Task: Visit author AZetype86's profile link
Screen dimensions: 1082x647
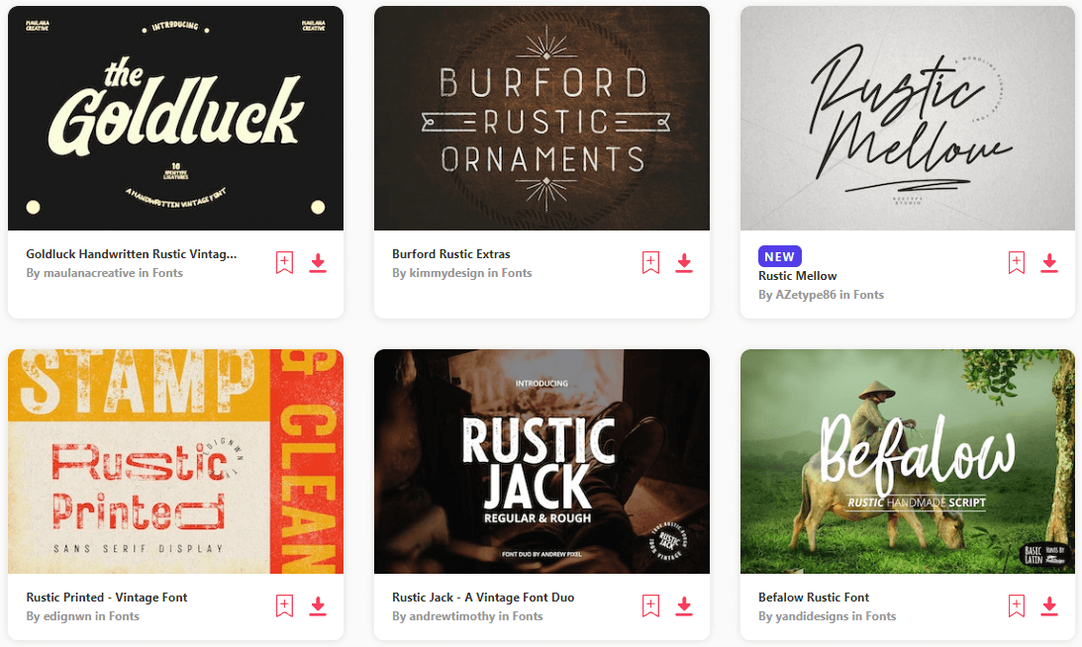Action: tap(805, 295)
